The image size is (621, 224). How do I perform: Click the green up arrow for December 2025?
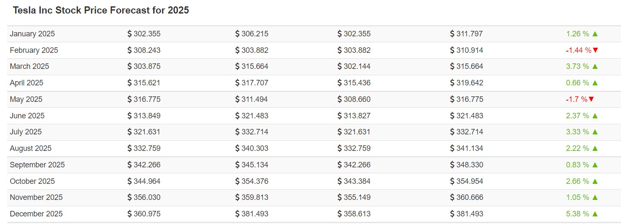pyautogui.click(x=595, y=214)
